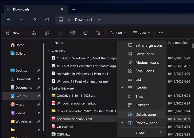Select Tiles view from menu
Screen dimensions: 194x138
tap(139, 96)
